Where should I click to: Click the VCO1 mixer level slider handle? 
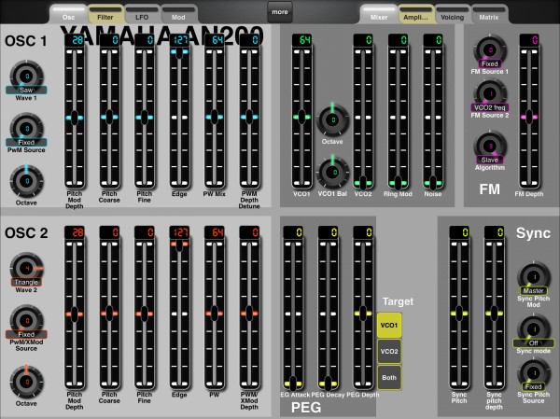tap(301, 117)
